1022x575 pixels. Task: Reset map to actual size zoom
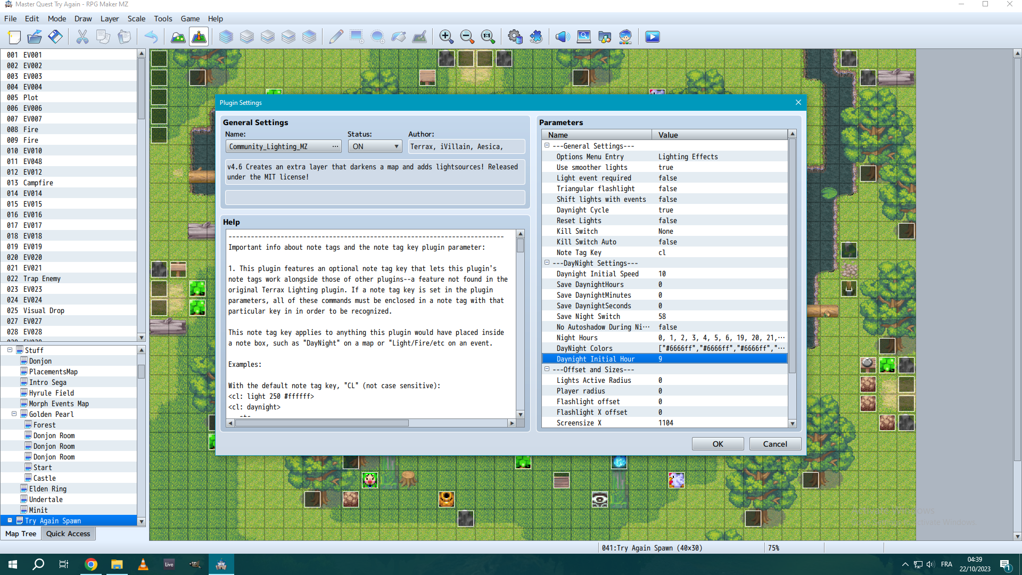(x=488, y=37)
